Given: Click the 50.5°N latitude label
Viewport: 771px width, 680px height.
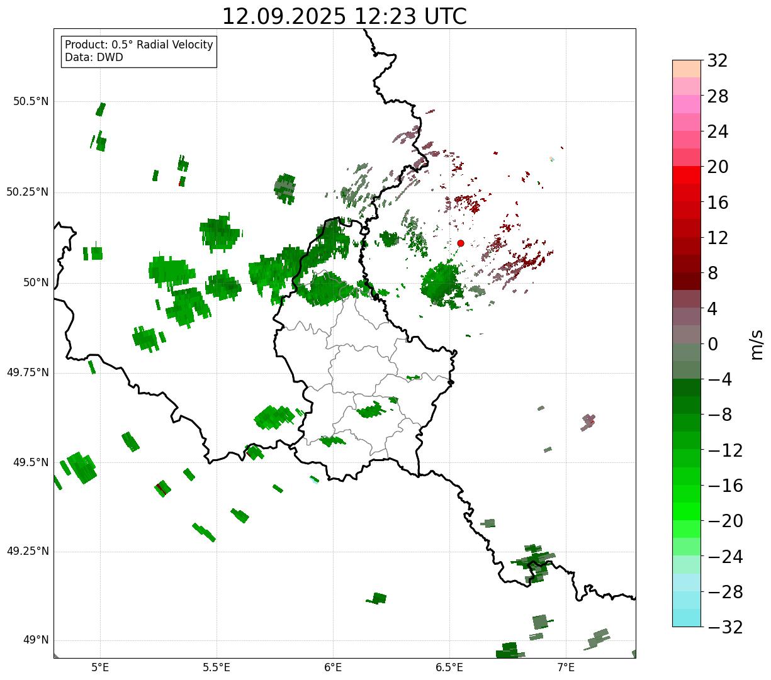Looking at the screenshot, I should 31,101.
